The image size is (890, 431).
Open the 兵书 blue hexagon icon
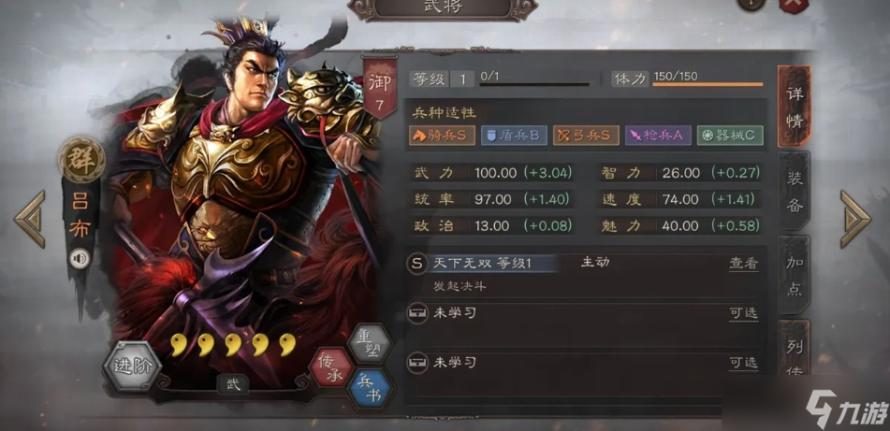pos(372,389)
